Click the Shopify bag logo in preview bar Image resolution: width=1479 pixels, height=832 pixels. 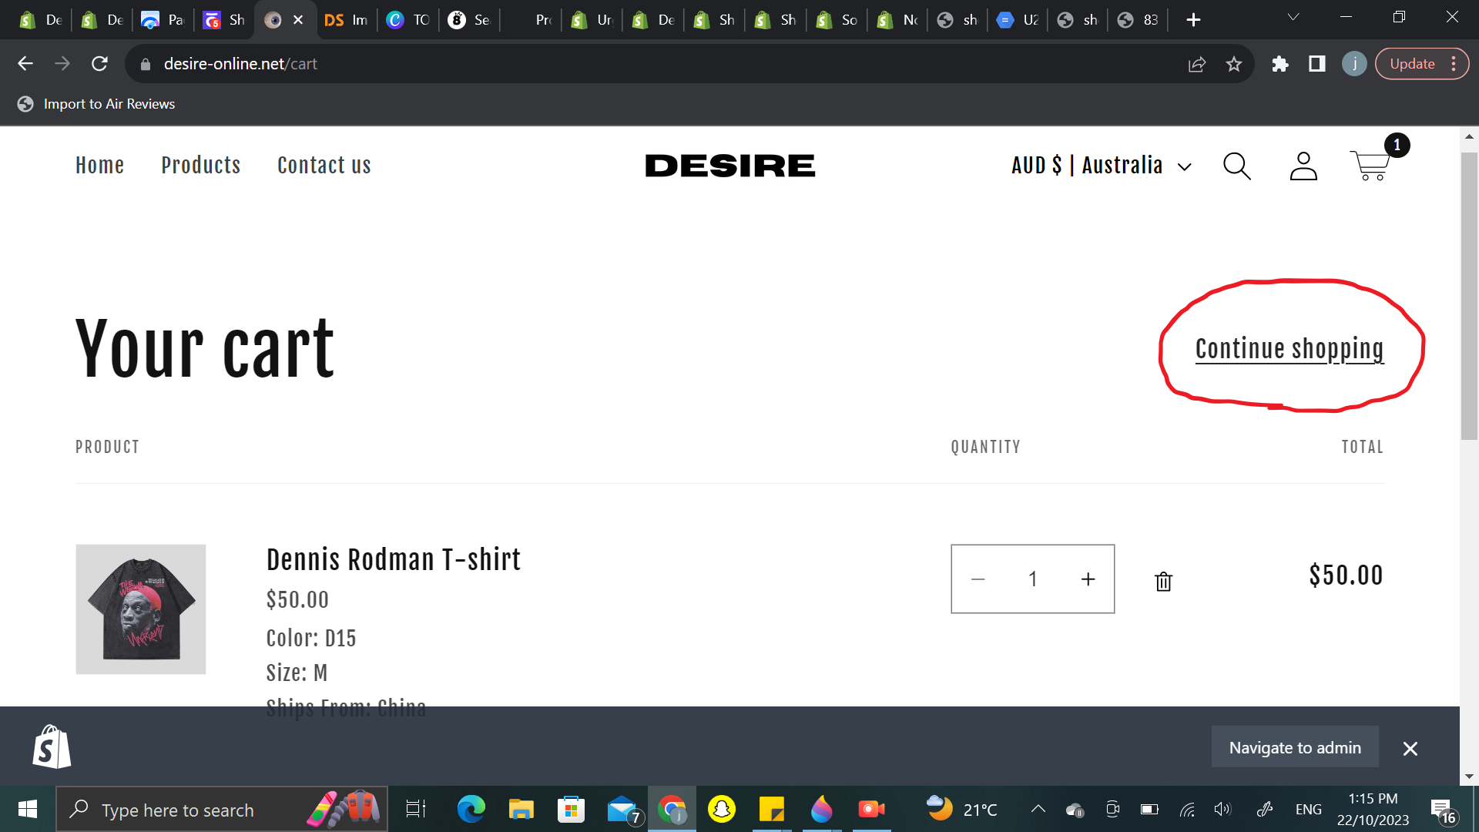[52, 747]
